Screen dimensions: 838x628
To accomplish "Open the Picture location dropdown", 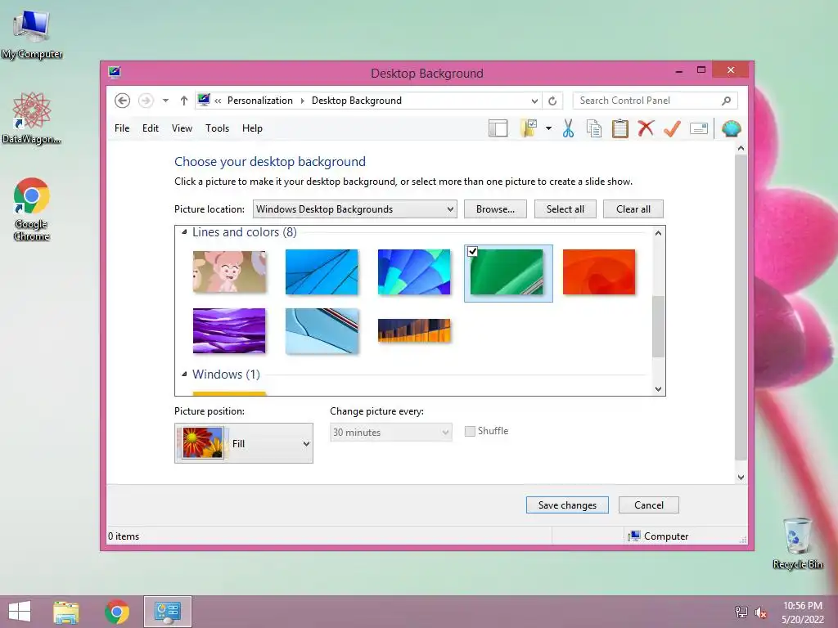I will coord(355,209).
